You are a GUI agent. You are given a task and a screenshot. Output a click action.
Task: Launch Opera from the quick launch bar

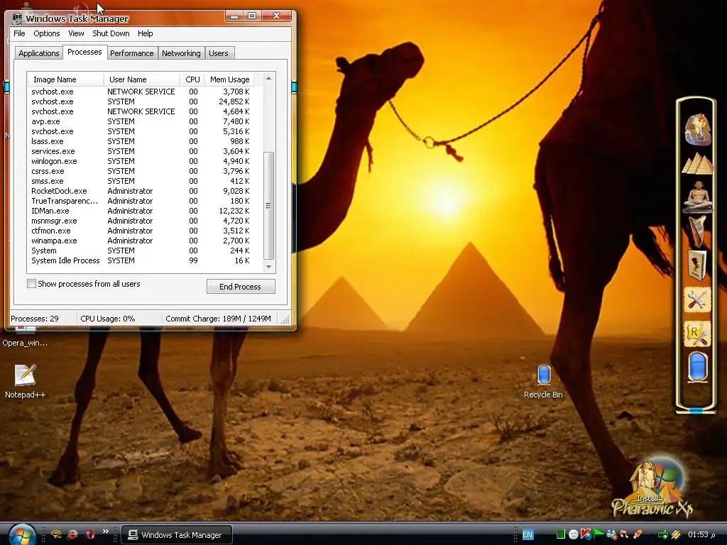[x=90, y=534]
